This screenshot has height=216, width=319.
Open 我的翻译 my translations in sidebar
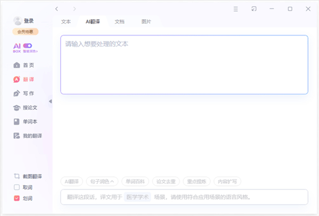coord(28,136)
